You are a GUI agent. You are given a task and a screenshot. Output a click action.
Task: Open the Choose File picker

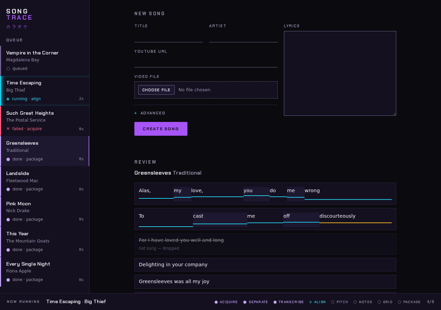pyautogui.click(x=156, y=90)
